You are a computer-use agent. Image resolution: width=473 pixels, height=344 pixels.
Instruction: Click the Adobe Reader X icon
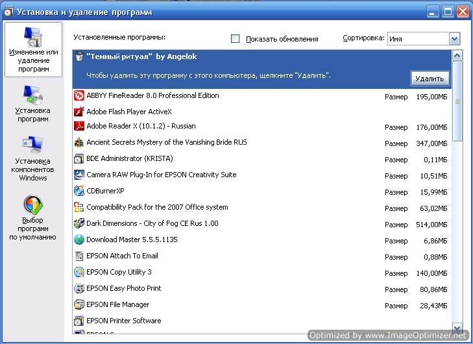79,126
